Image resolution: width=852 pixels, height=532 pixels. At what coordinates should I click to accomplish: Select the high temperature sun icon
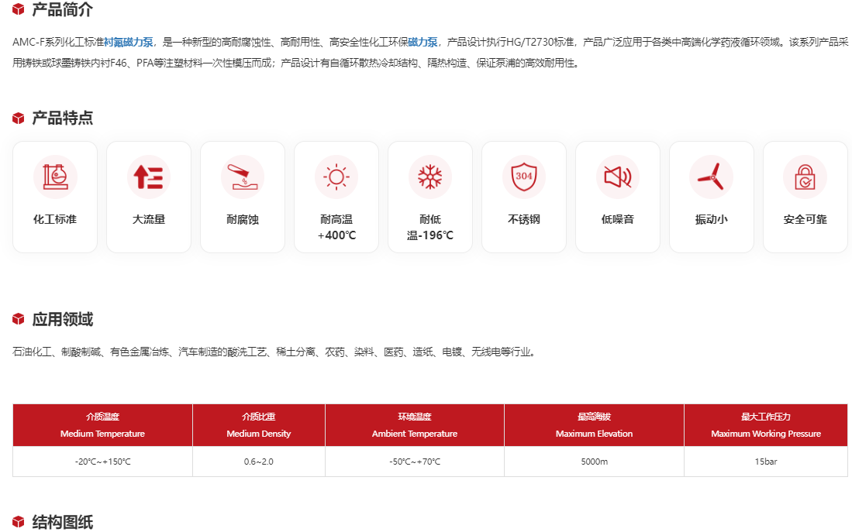(336, 177)
